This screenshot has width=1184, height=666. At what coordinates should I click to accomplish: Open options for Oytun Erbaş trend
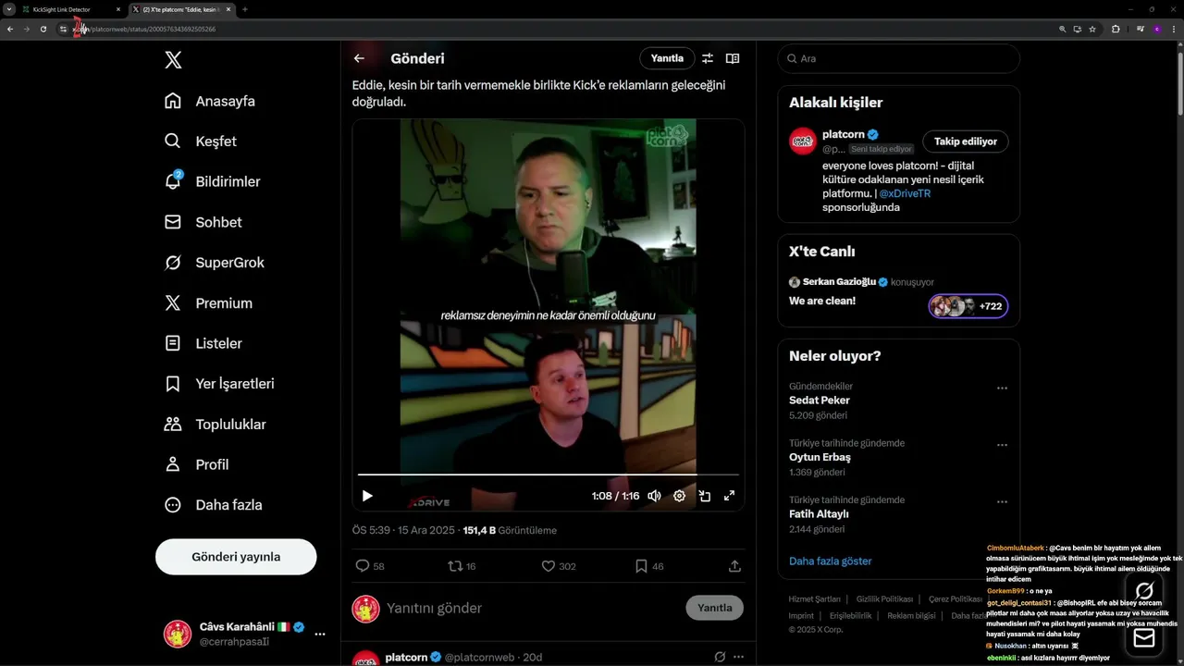coord(1002,445)
